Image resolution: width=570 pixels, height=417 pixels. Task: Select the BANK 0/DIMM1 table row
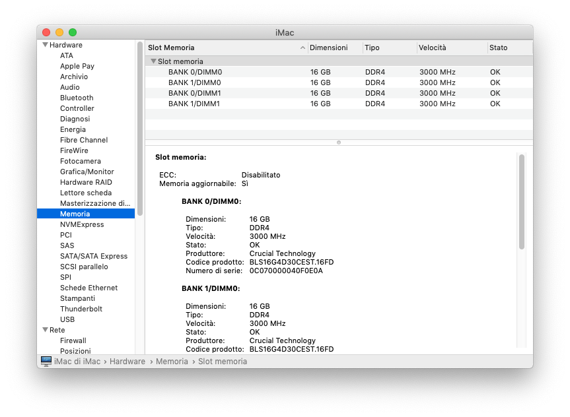pos(339,93)
